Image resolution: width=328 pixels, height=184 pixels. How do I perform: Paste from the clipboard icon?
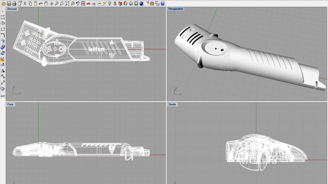(36, 4)
